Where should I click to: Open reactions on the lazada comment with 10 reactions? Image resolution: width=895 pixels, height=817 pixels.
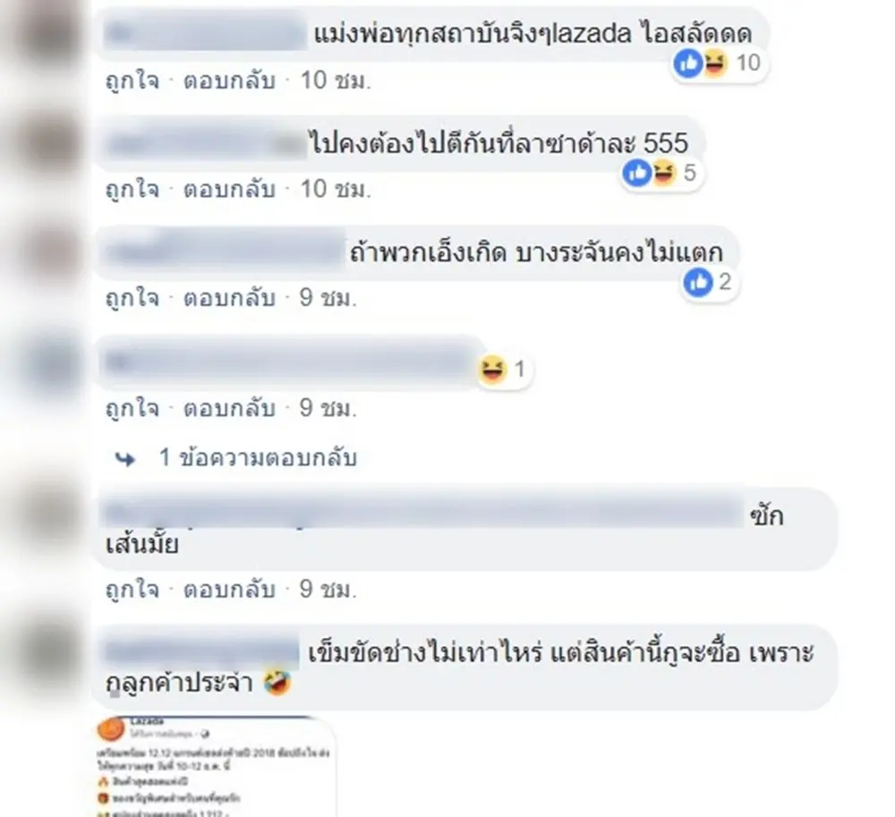point(718,63)
